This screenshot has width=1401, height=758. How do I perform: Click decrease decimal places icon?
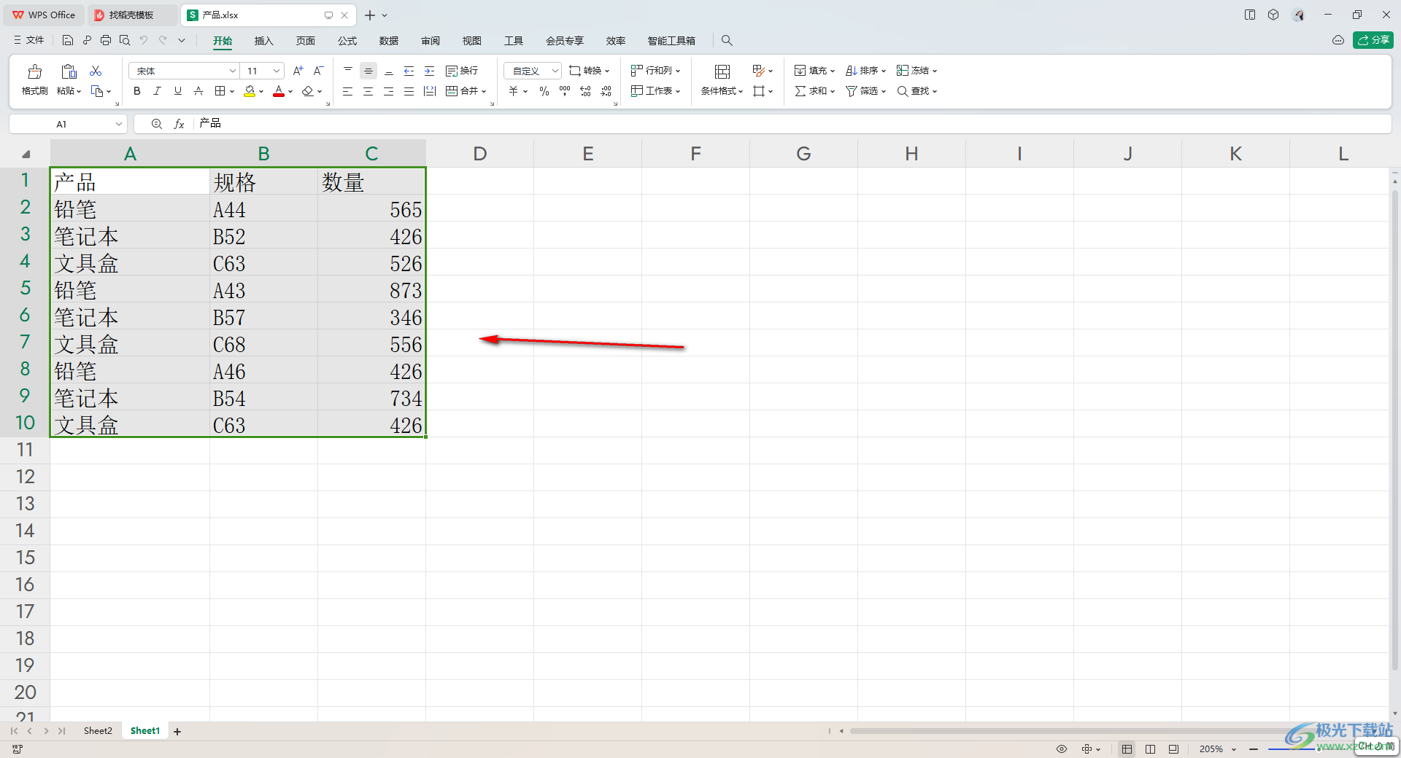(606, 91)
